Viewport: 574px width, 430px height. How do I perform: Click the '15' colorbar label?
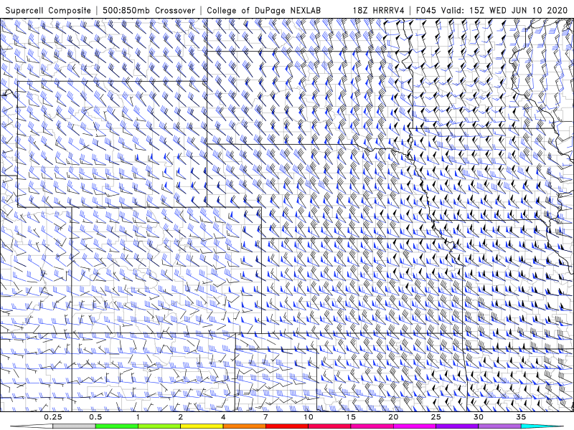click(x=351, y=417)
